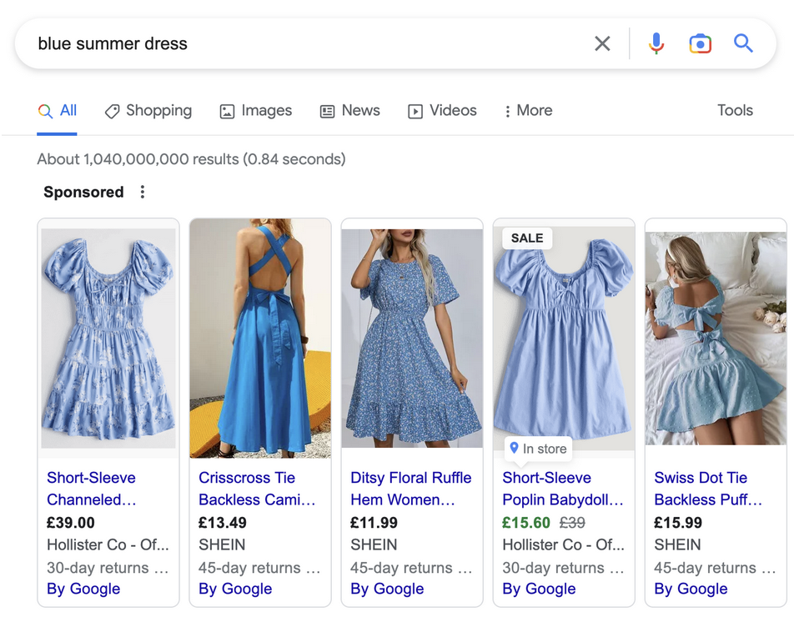Start voice search with the microphone icon
The height and width of the screenshot is (622, 799).
pyautogui.click(x=656, y=44)
